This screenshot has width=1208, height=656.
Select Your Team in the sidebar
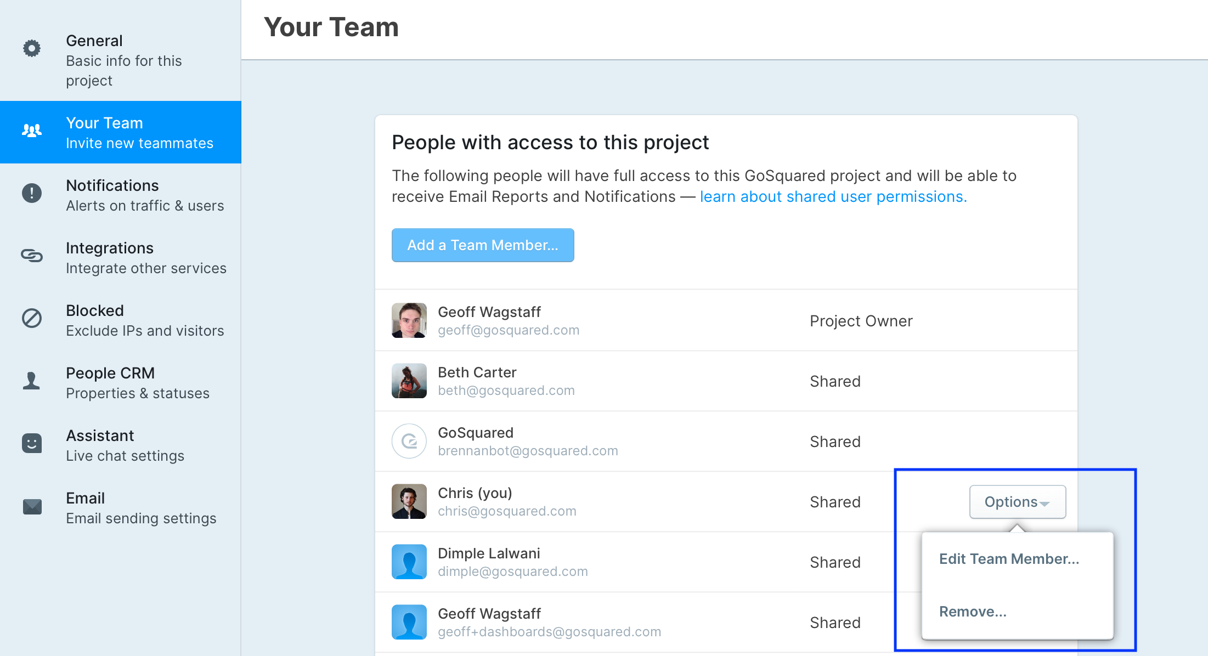[x=121, y=132]
